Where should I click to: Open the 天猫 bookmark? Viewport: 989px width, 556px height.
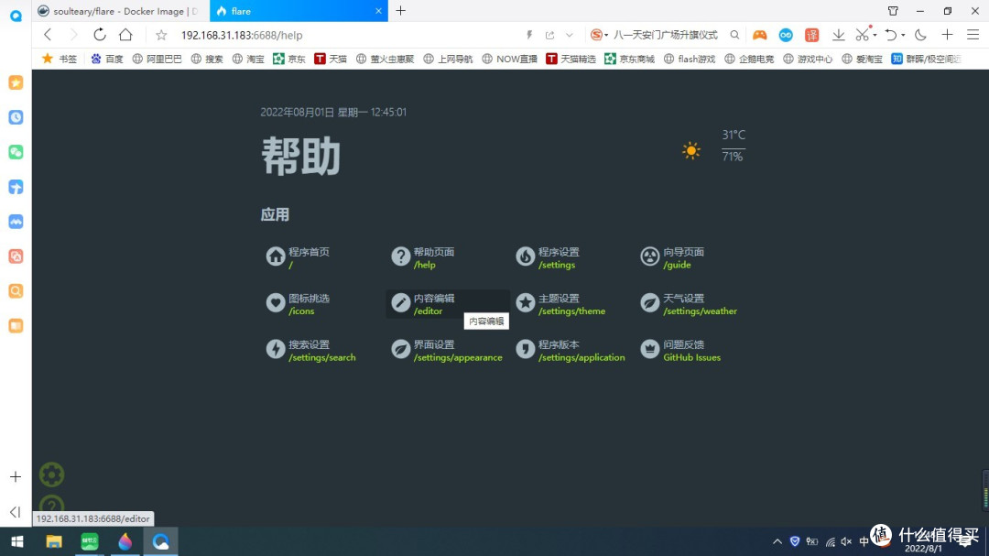pos(331,59)
